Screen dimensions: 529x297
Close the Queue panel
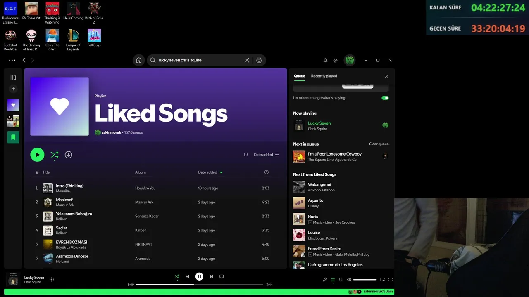(x=386, y=76)
